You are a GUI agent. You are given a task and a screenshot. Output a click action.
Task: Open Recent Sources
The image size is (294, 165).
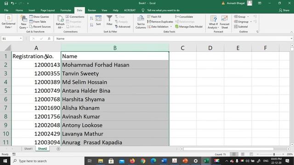point(40,27)
